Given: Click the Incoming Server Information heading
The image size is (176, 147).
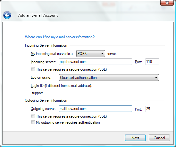Looking at the screenshot, I should tap(46, 45).
